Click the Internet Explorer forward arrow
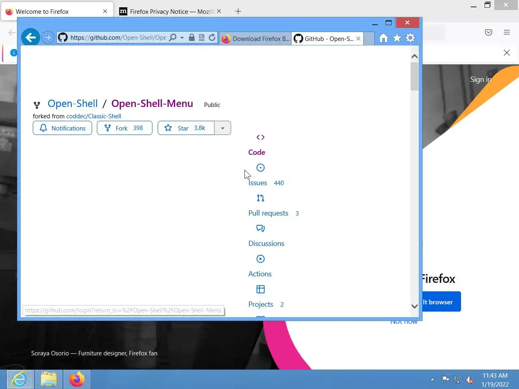 point(48,38)
